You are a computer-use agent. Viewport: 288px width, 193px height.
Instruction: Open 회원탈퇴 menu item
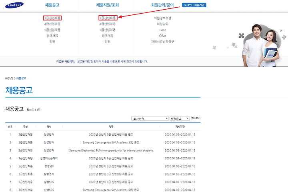[x=162, y=24]
